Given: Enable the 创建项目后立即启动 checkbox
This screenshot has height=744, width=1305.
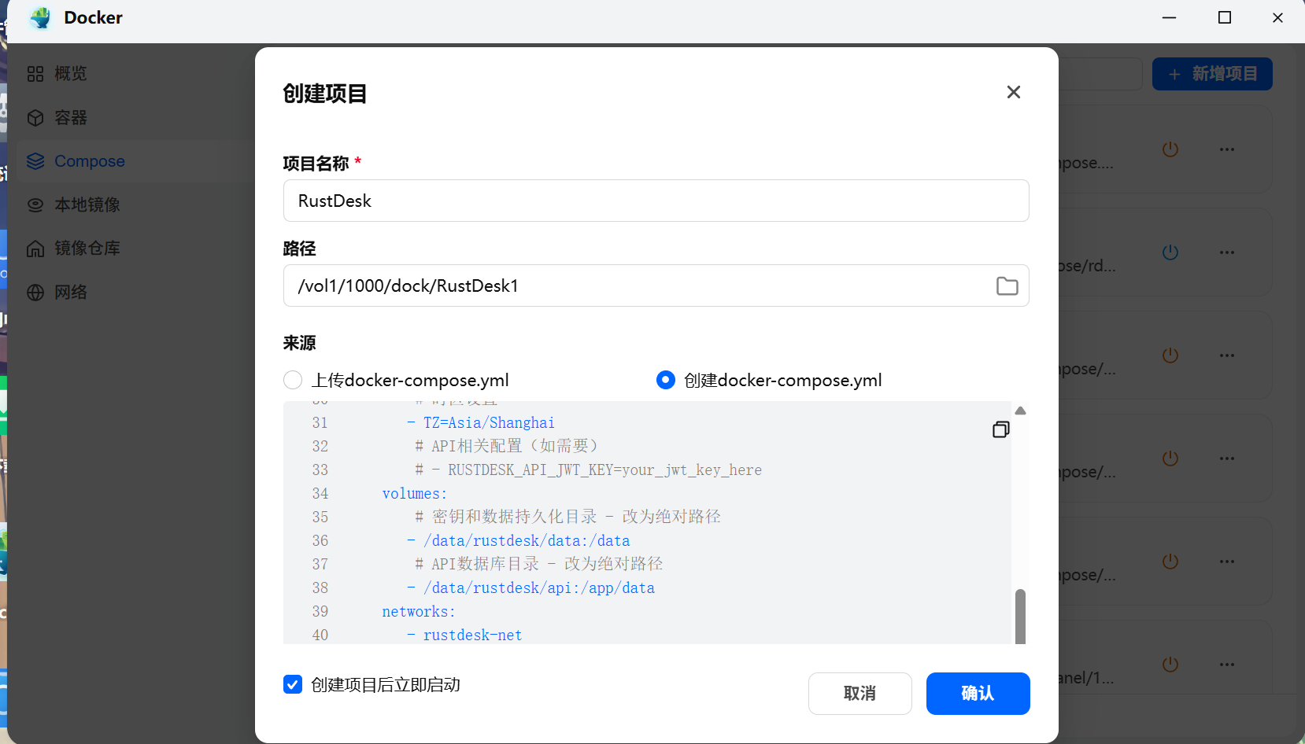Looking at the screenshot, I should [292, 684].
